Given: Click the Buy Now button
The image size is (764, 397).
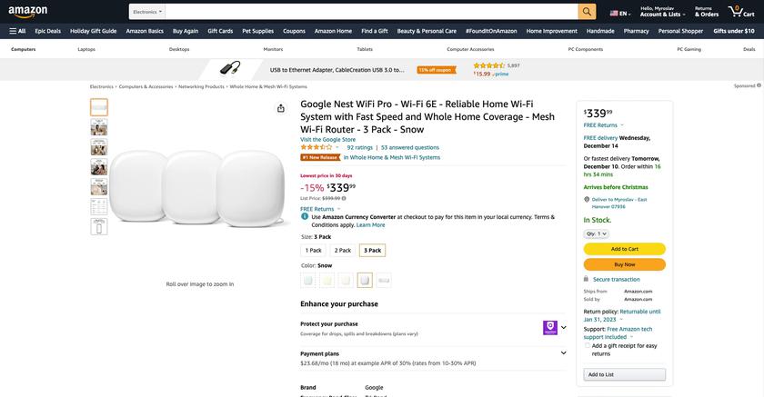Looking at the screenshot, I should 624,264.
